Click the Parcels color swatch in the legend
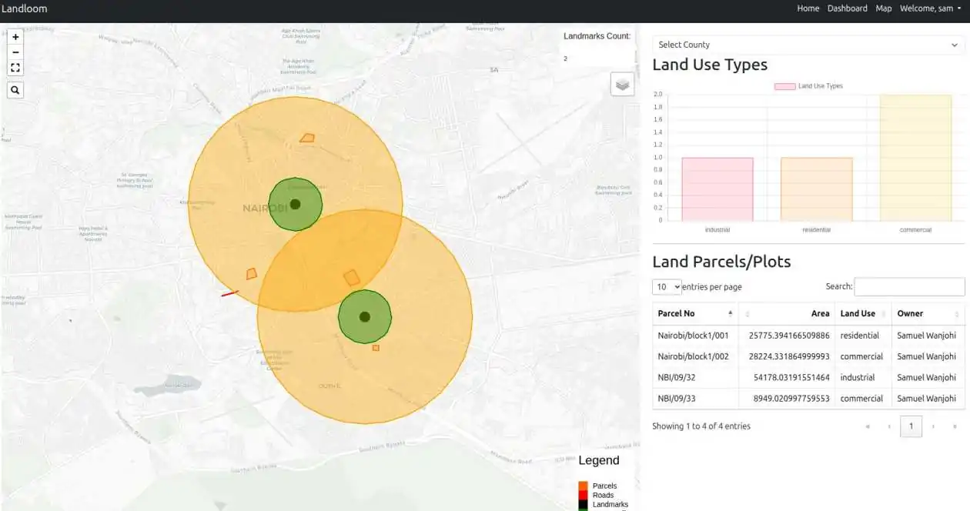This screenshot has width=970, height=511. [583, 485]
